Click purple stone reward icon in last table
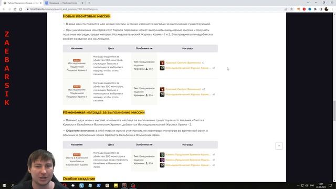The width and height of the screenshot is (336, 189). coord(162,160)
